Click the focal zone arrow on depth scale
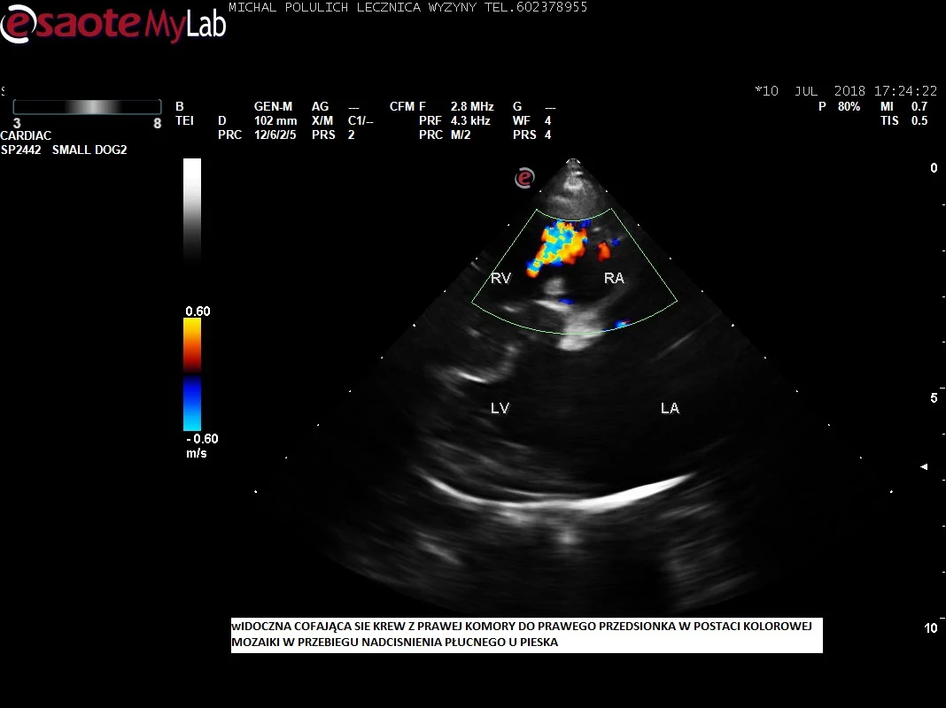This screenshot has height=708, width=946. tap(925, 466)
